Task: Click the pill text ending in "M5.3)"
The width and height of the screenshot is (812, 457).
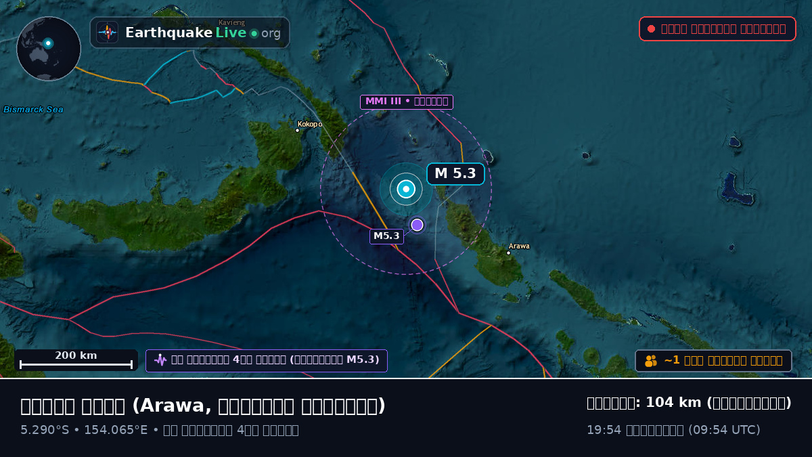Action: (x=275, y=360)
